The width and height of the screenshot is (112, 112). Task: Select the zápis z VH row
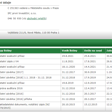[56, 61]
